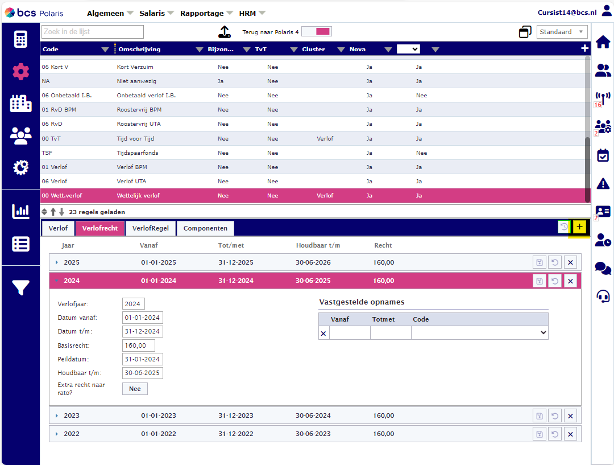Click the upload icon above the list
Viewport: 614px width, 465px height.
click(x=225, y=32)
